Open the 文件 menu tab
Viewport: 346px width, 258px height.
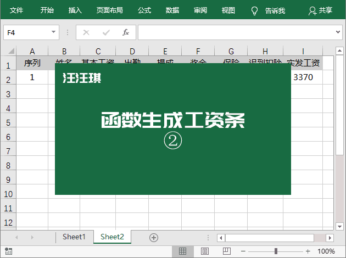pyautogui.click(x=16, y=10)
